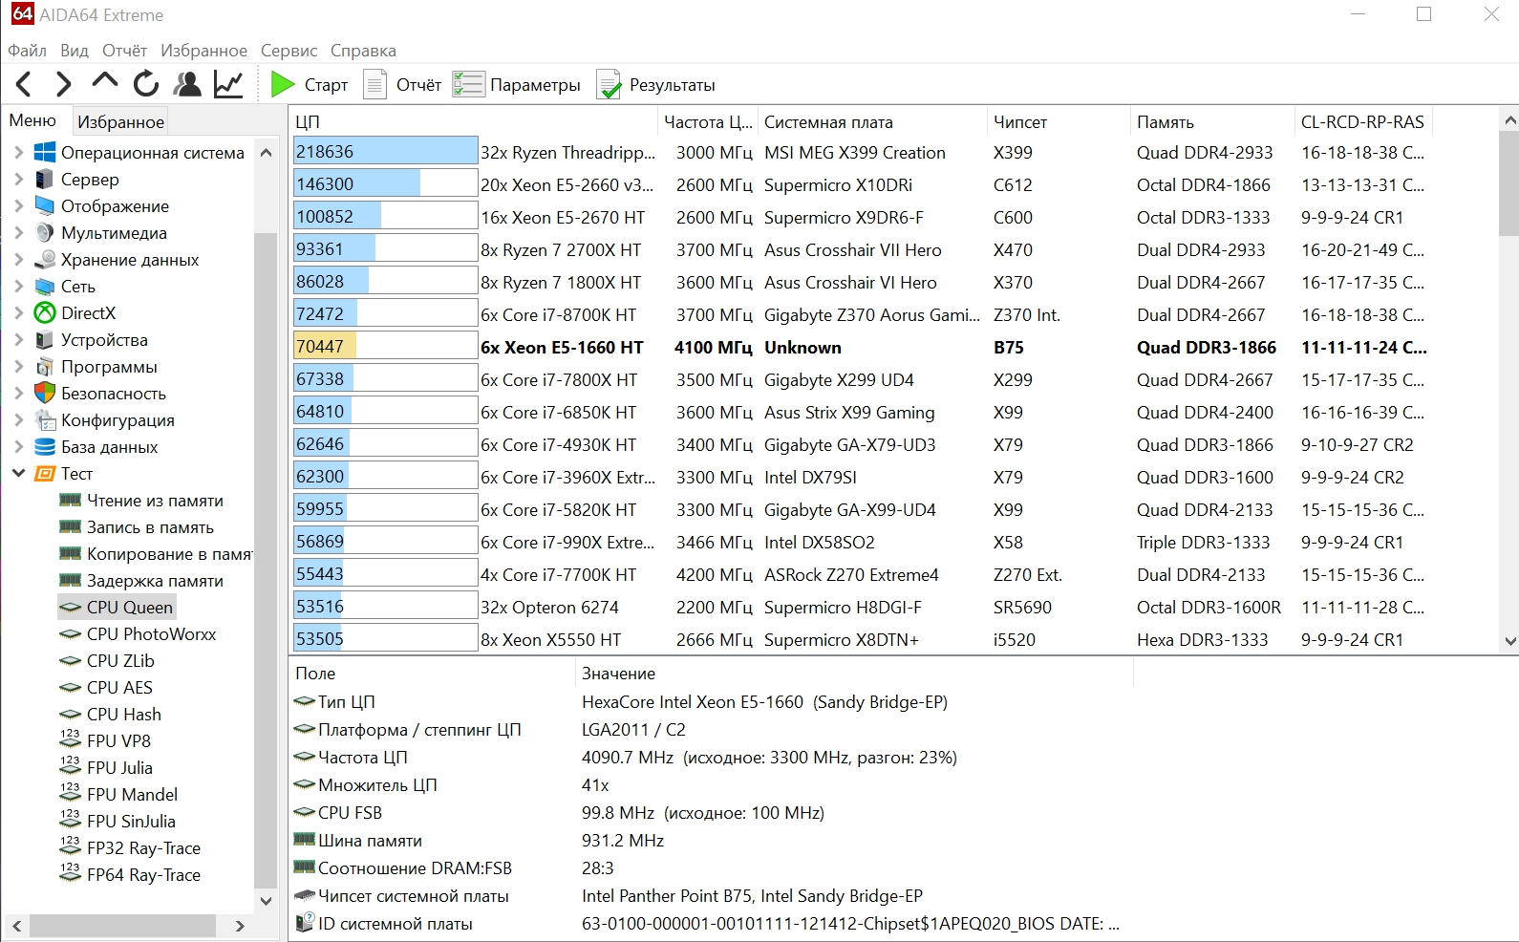Image resolution: width=1519 pixels, height=942 pixels.
Task: Click the network icon beside Сеть
Action: 45,287
